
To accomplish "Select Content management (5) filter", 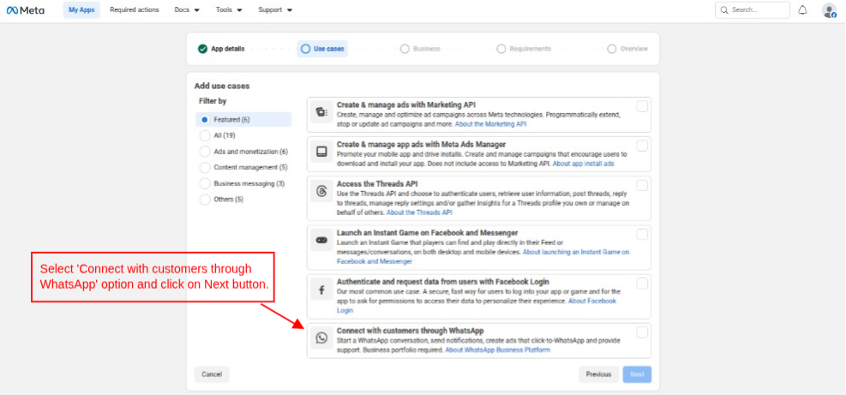I will [x=243, y=167].
